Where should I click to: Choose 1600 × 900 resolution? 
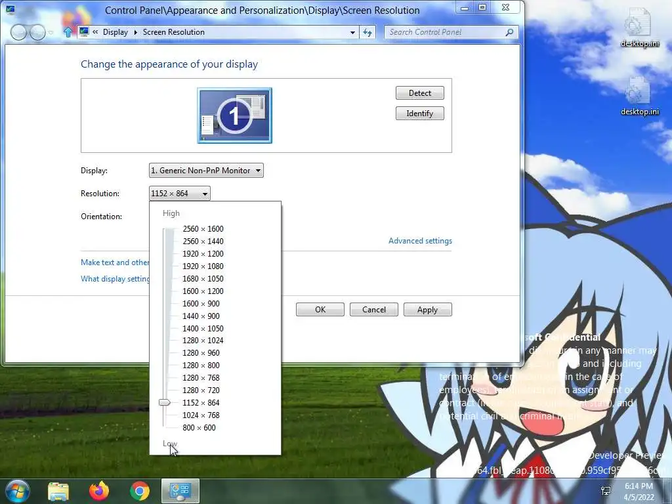click(201, 303)
